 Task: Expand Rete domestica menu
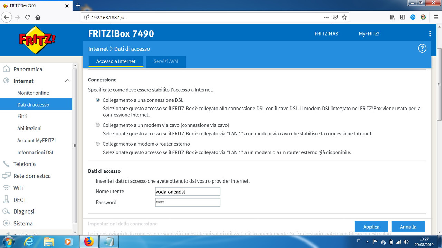coord(32,176)
